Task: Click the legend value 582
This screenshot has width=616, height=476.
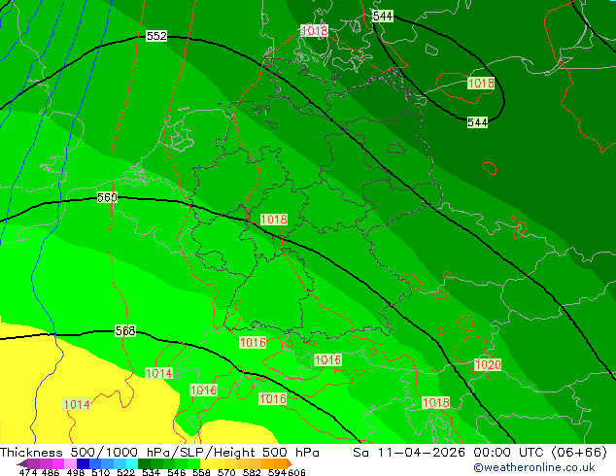Action: point(252,472)
